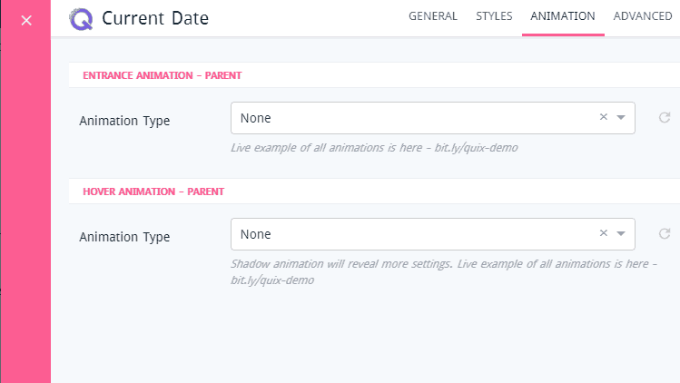Switch to the Styles tab
The image size is (680, 383).
[x=494, y=16]
